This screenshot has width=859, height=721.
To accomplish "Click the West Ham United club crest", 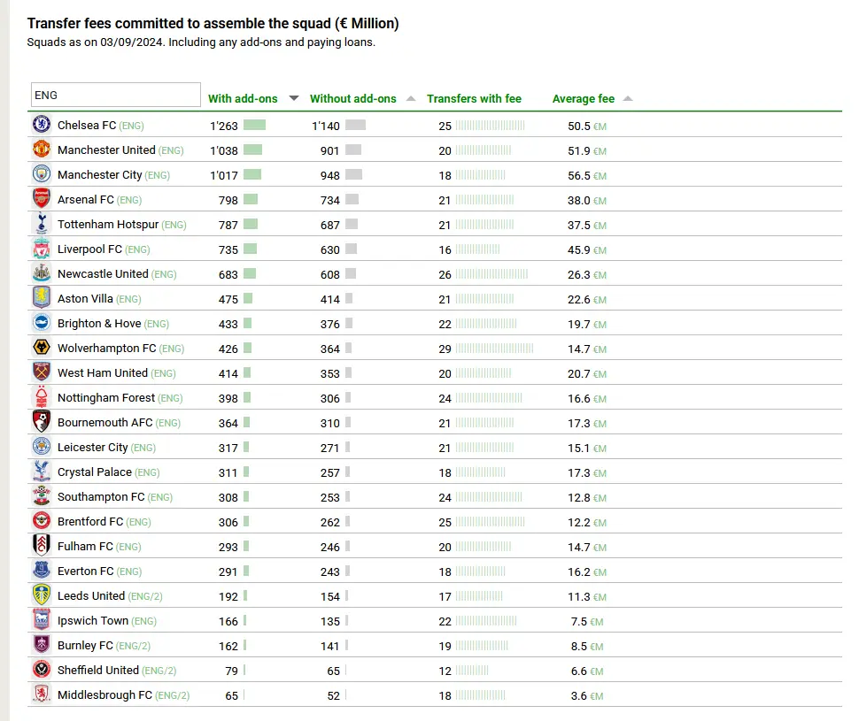I will point(41,372).
